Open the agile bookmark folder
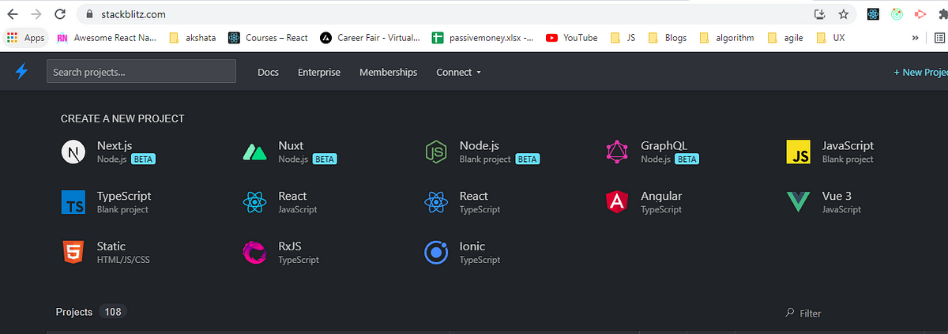The height and width of the screenshot is (334, 948). (x=785, y=37)
